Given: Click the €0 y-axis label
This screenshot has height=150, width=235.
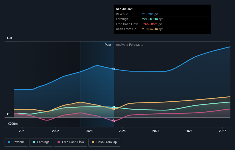Looking at the screenshot, I should click(9, 114).
